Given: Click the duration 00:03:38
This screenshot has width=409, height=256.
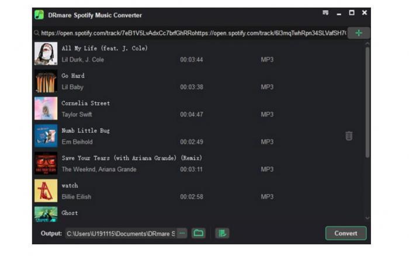Looking at the screenshot, I should (192, 87).
